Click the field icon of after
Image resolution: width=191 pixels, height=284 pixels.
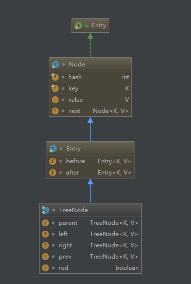click(x=53, y=173)
